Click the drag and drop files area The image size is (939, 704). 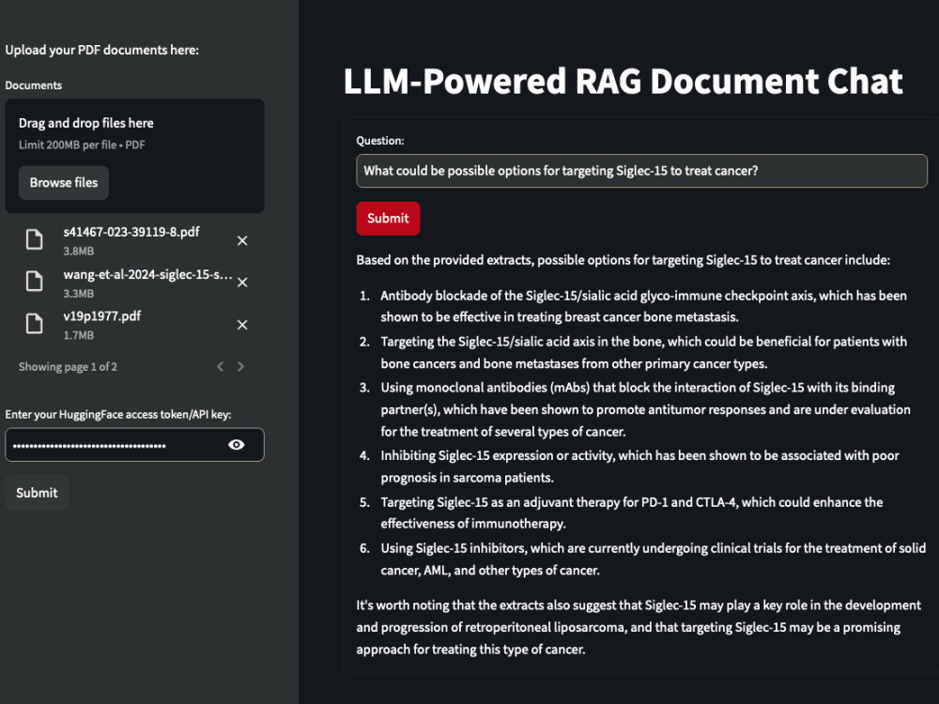[x=134, y=156]
